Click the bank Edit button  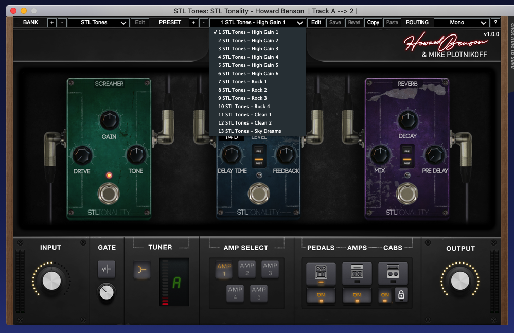(140, 22)
